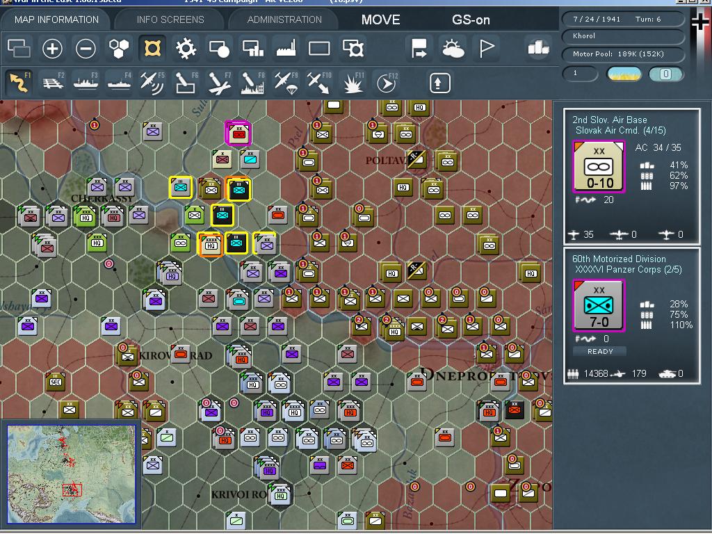712x534 pixels.
Task: Click the German iron cross emblem
Action: pos(701,23)
